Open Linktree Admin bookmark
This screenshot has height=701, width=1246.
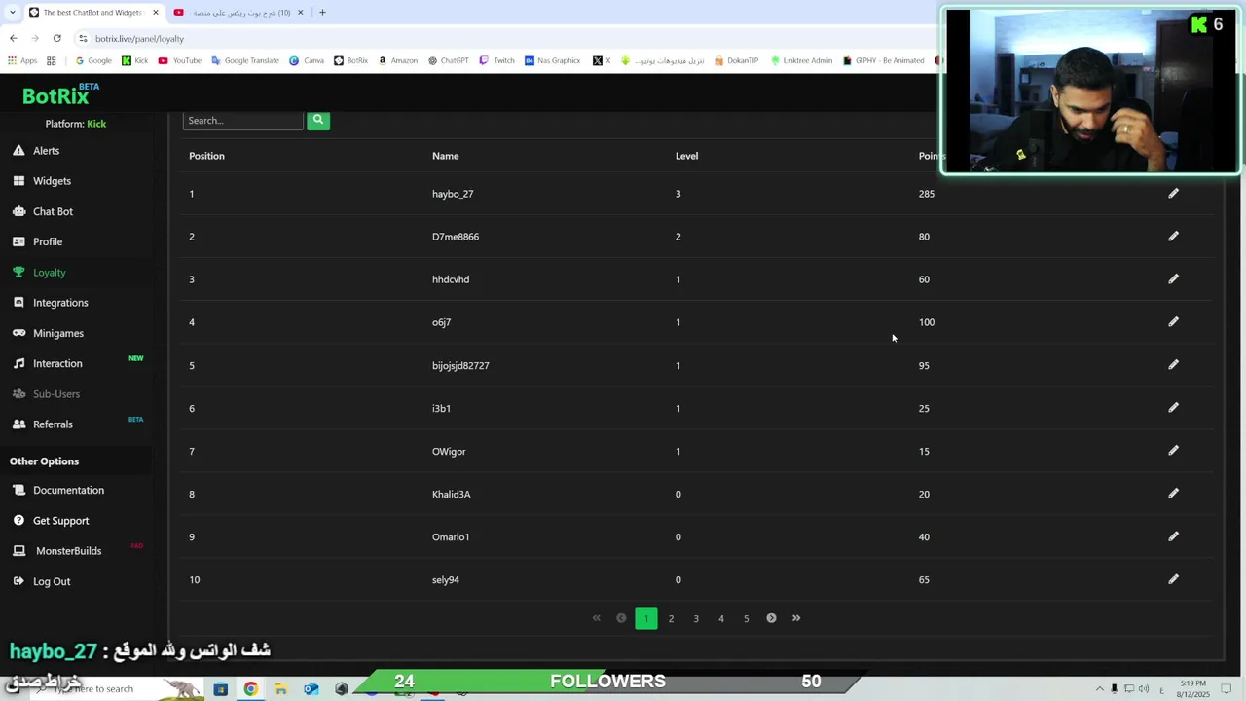801,60
